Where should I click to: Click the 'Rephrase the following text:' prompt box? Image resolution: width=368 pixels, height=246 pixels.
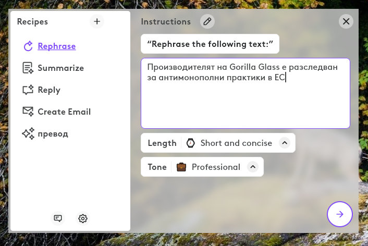coord(210,44)
